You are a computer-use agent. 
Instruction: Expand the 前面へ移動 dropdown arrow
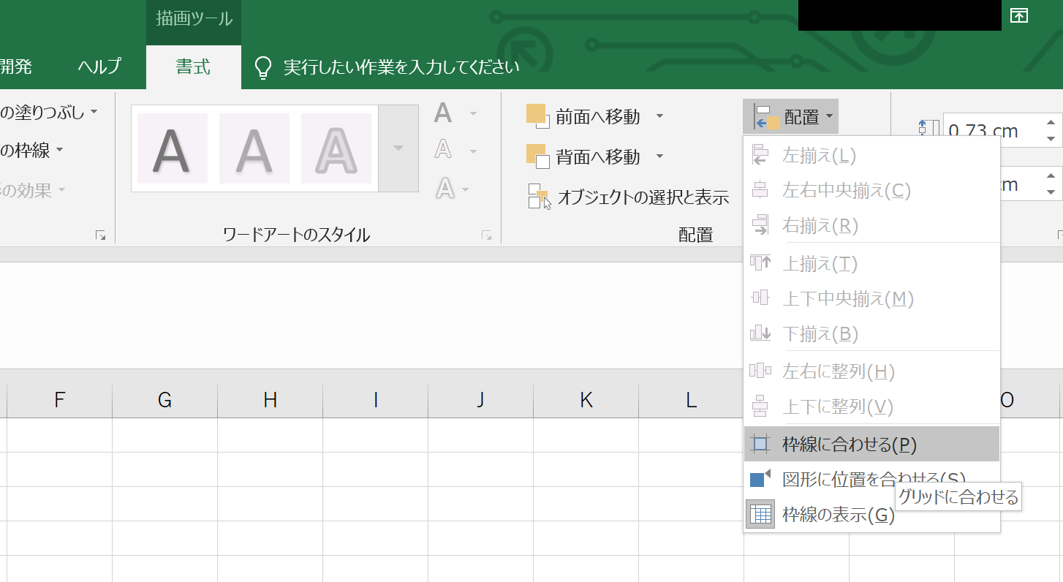659,116
